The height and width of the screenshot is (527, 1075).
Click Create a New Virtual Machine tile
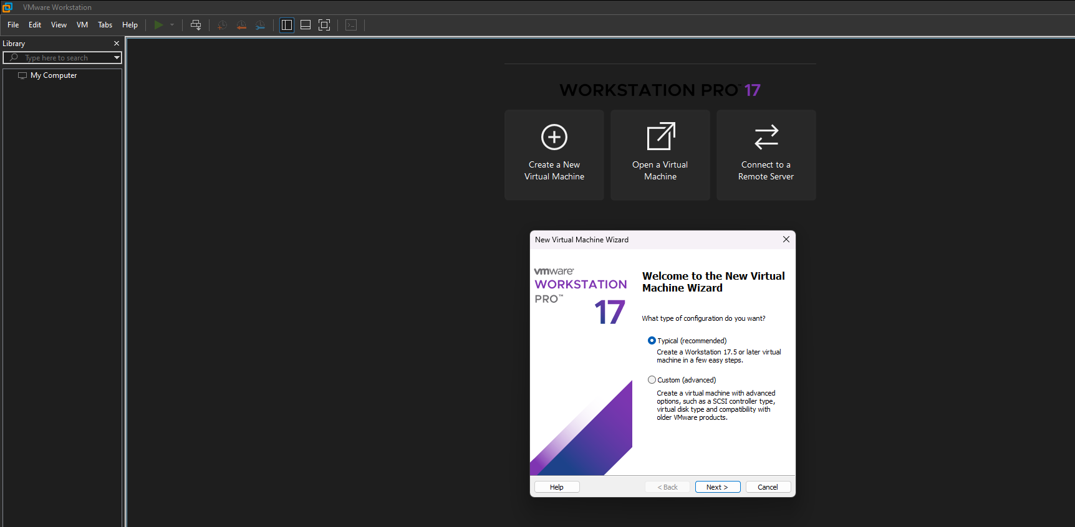coord(554,155)
